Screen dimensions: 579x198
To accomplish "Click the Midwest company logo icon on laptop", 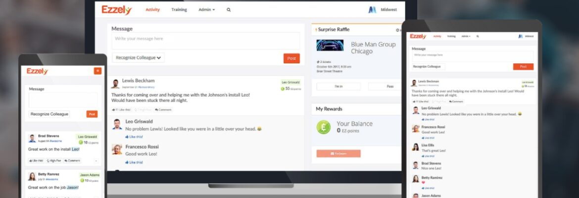I will [x=372, y=9].
